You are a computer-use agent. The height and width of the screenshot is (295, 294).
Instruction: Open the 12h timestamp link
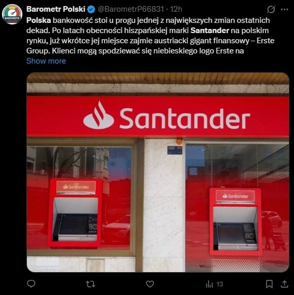(176, 9)
